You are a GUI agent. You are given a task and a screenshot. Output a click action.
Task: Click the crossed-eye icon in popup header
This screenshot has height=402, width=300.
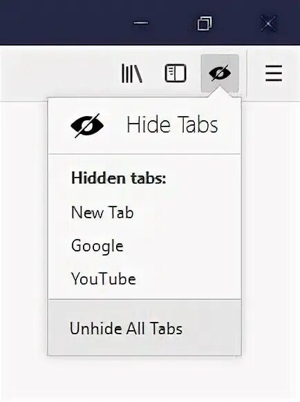pos(87,126)
